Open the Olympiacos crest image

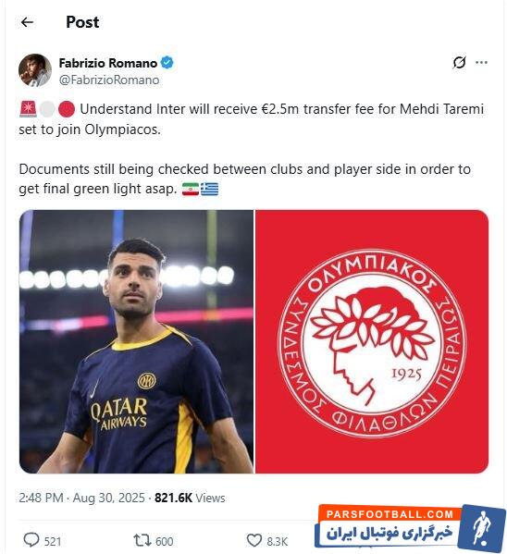pyautogui.click(x=372, y=341)
